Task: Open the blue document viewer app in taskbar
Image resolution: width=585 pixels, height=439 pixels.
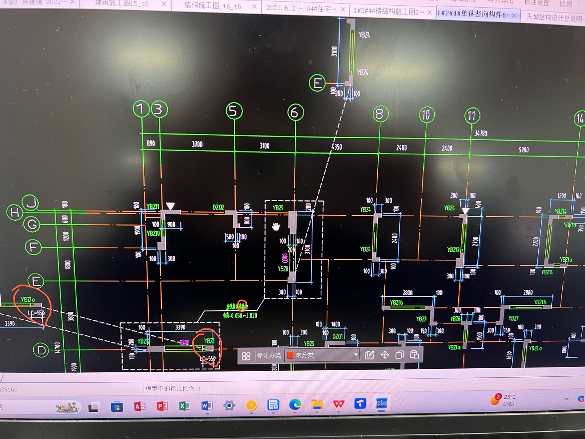Action: pos(273,405)
